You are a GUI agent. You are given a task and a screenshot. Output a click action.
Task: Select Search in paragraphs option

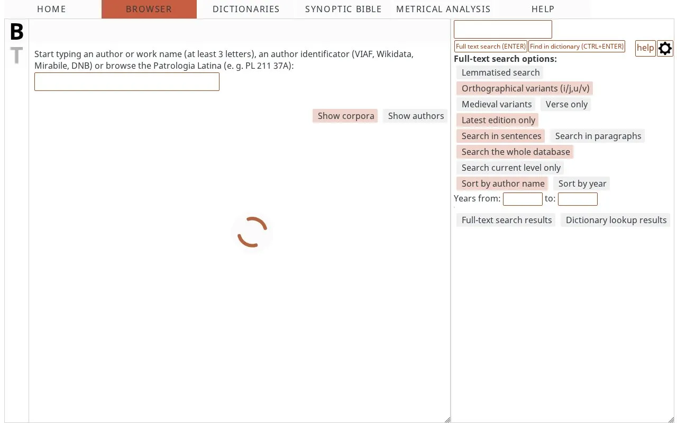[x=598, y=136]
